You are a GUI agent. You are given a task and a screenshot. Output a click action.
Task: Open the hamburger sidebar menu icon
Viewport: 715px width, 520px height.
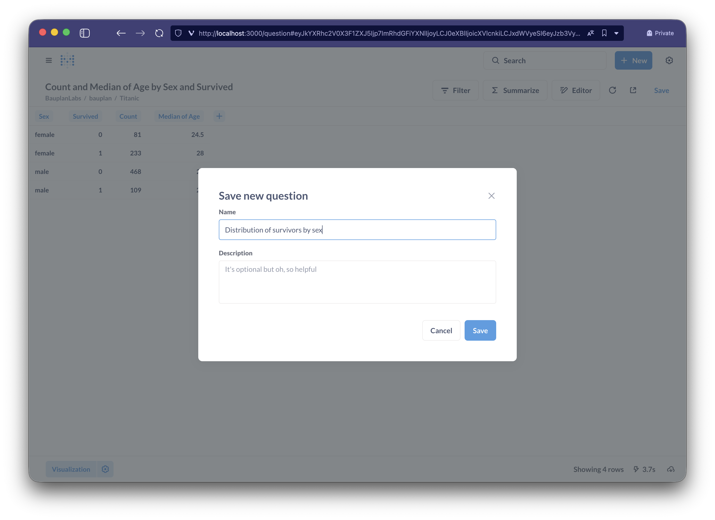coord(49,60)
